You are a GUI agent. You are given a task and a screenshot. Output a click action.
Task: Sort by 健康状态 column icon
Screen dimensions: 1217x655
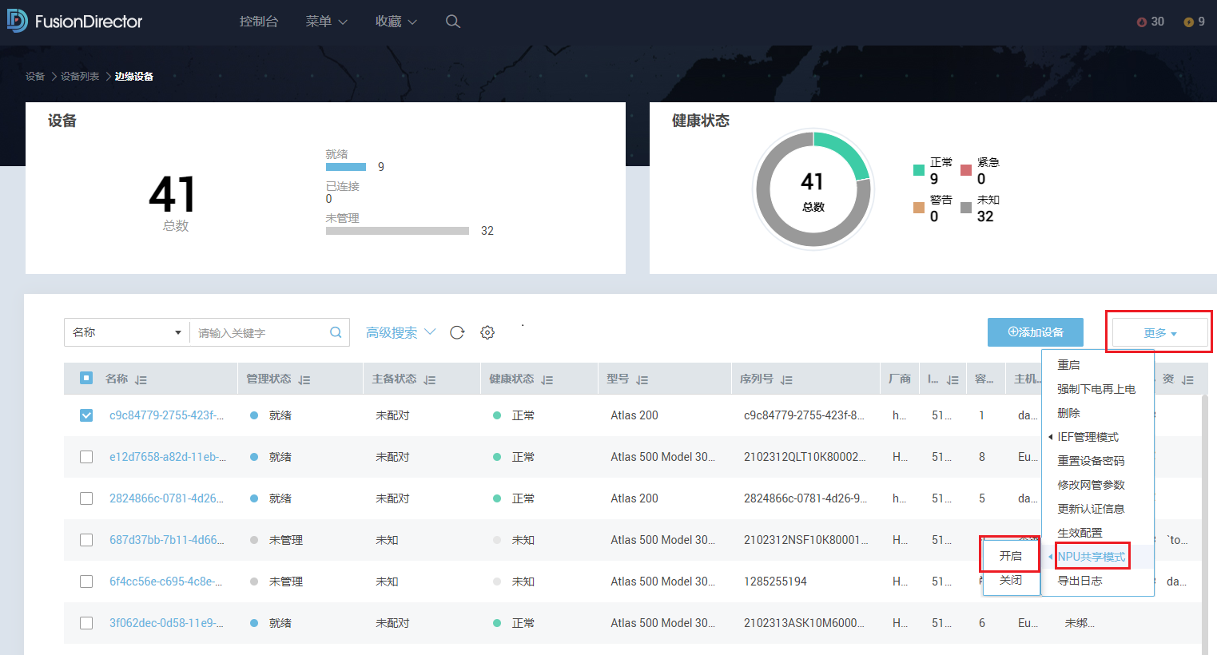pos(547,380)
